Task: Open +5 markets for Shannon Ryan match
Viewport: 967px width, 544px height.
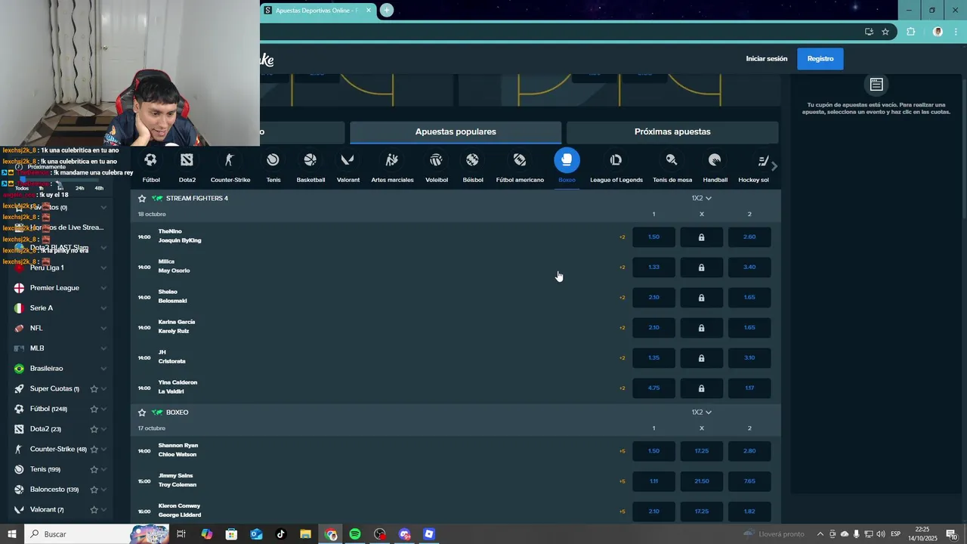Action: 622,451
